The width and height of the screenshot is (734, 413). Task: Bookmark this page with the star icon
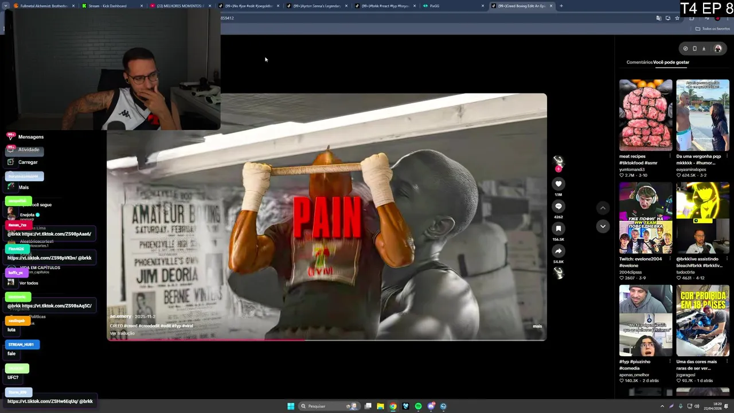point(677,18)
